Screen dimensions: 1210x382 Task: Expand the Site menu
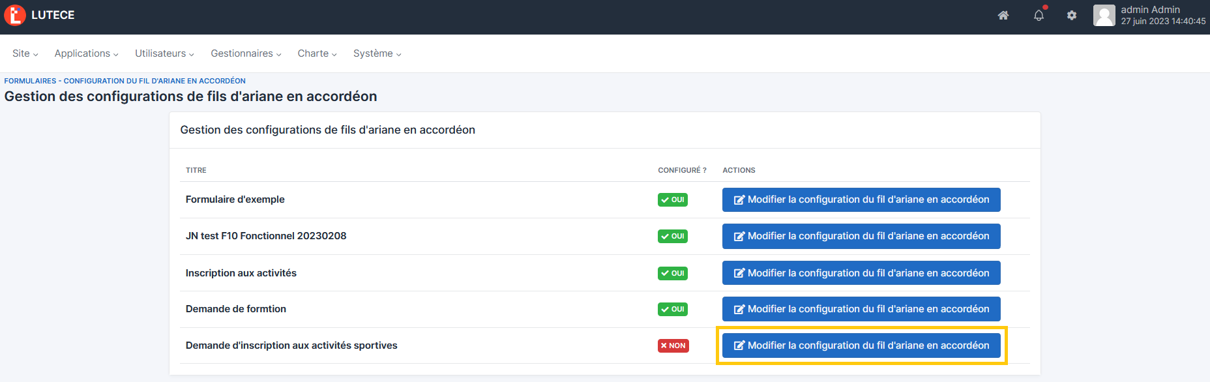coord(25,53)
